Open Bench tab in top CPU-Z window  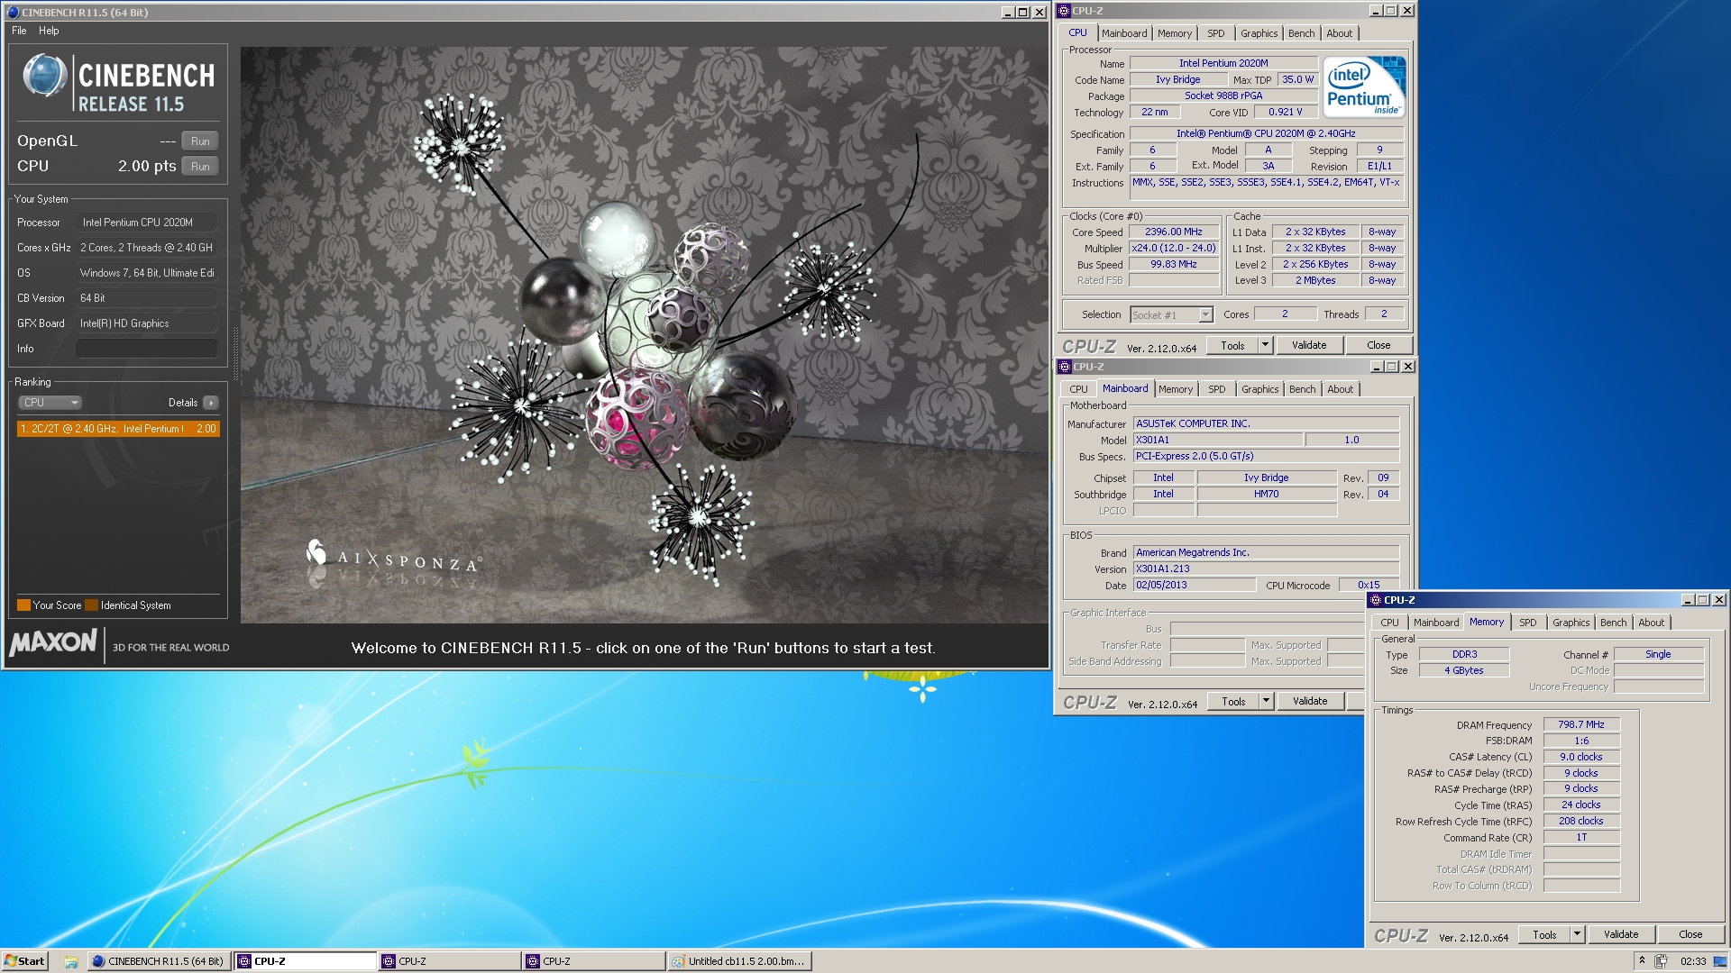1301,33
